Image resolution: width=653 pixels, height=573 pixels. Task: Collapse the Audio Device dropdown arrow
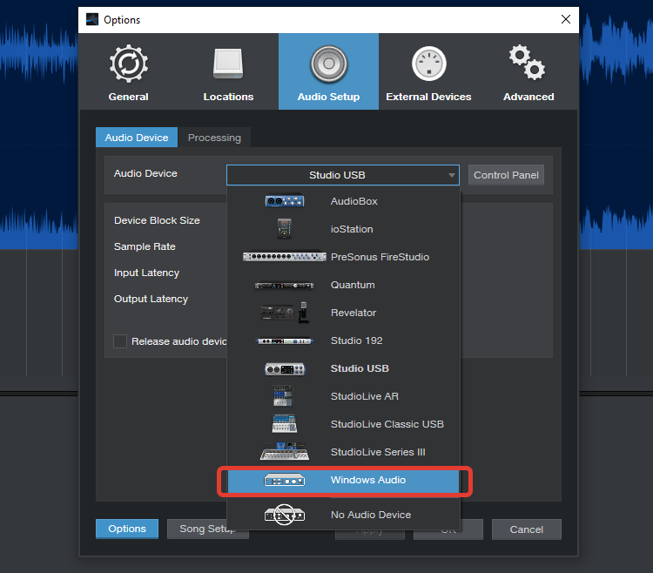point(451,175)
